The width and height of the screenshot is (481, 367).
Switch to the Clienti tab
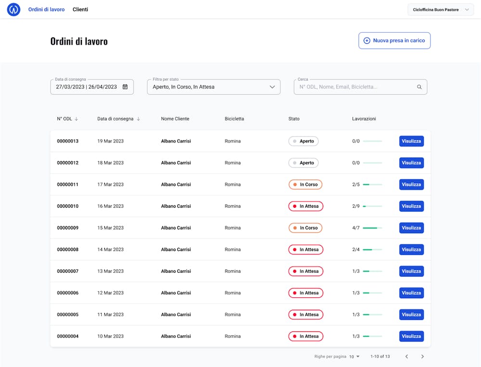pos(80,10)
